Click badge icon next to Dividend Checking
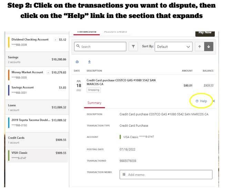The image size is (228, 190). point(55,40)
